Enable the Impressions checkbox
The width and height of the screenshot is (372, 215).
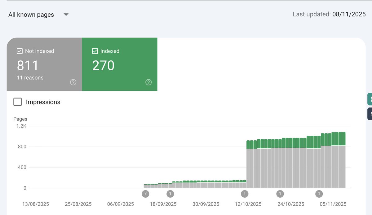pyautogui.click(x=18, y=102)
